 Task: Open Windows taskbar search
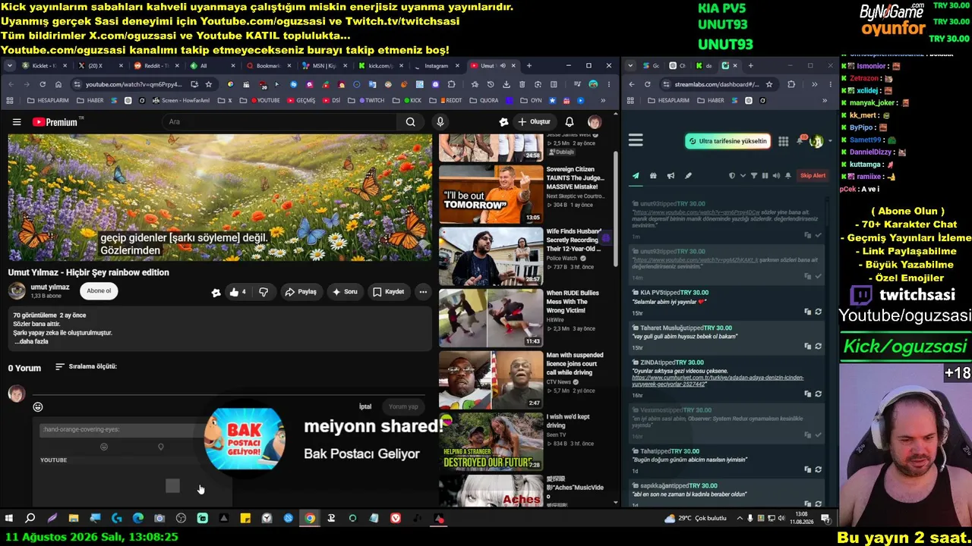point(30,519)
